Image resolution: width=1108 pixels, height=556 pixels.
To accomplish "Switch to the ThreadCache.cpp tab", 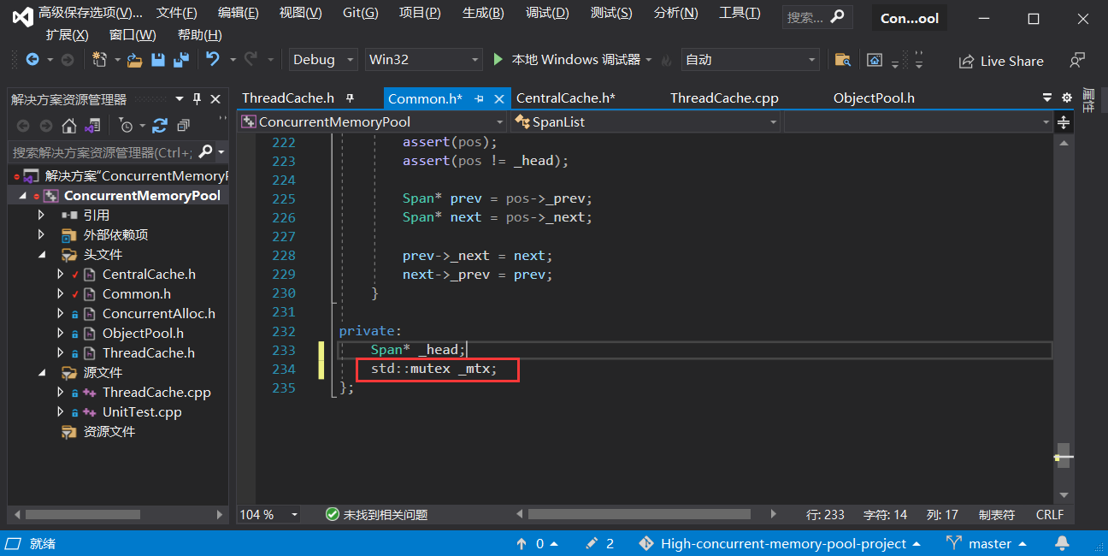I will (724, 98).
